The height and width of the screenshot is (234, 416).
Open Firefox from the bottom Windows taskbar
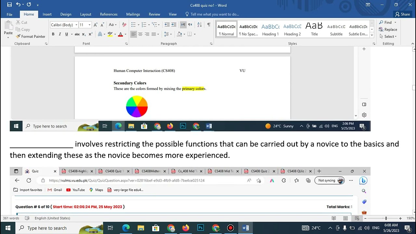(186, 228)
